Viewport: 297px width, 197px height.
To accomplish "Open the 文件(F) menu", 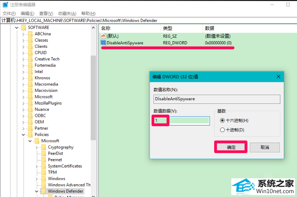I will coord(9,14).
